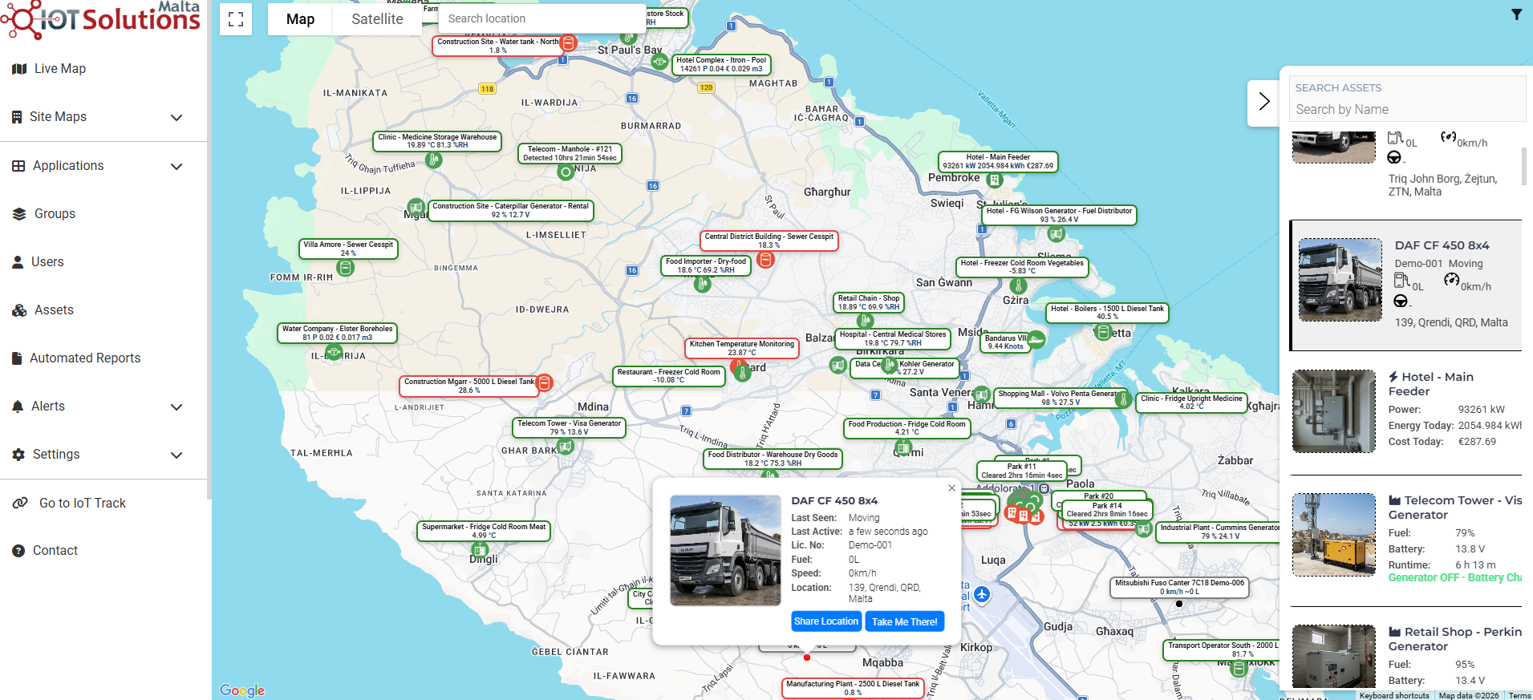Viewport: 1533px width, 700px height.
Task: Open the Water Company Elster Boreholes label
Action: [338, 333]
